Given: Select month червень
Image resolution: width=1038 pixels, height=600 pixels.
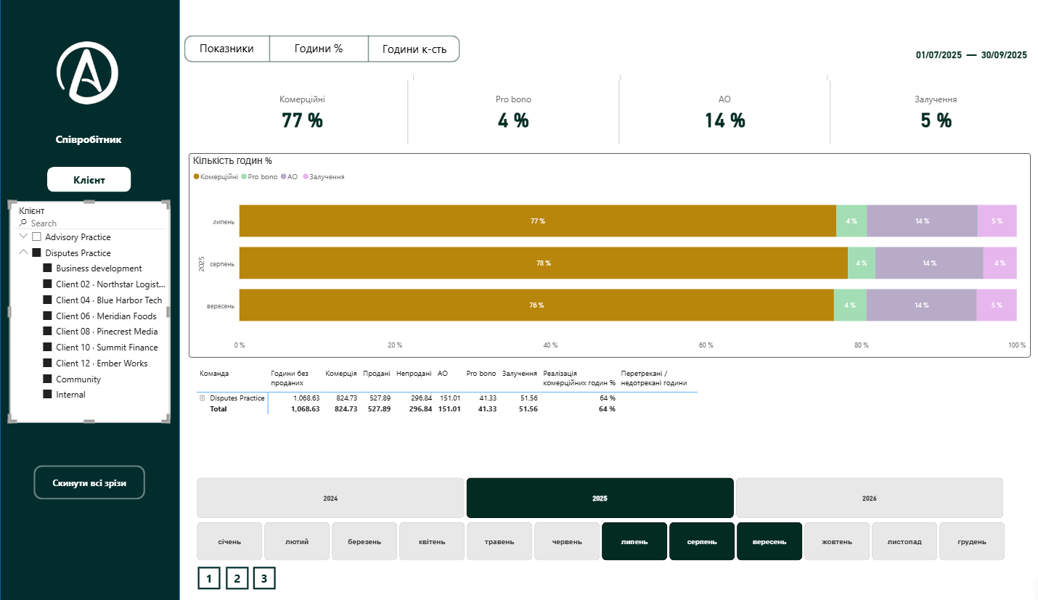Looking at the screenshot, I should (567, 541).
